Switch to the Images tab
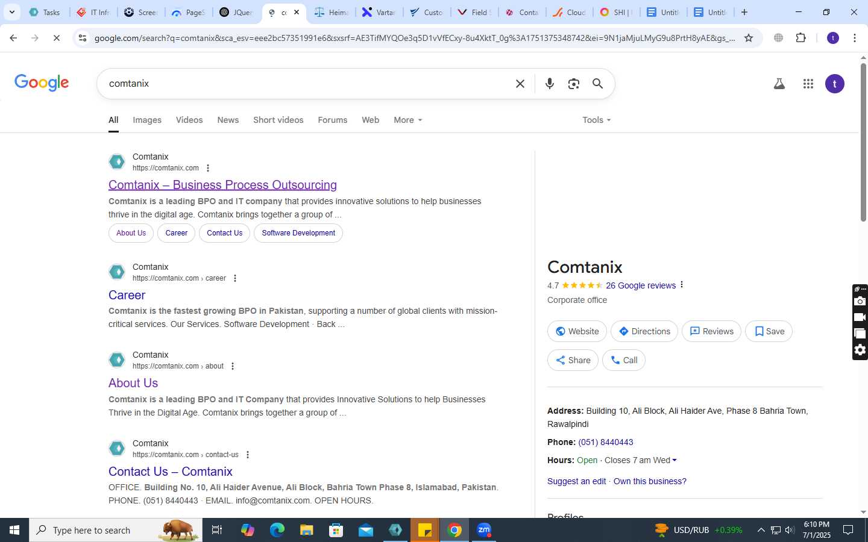868x542 pixels. pyautogui.click(x=147, y=120)
